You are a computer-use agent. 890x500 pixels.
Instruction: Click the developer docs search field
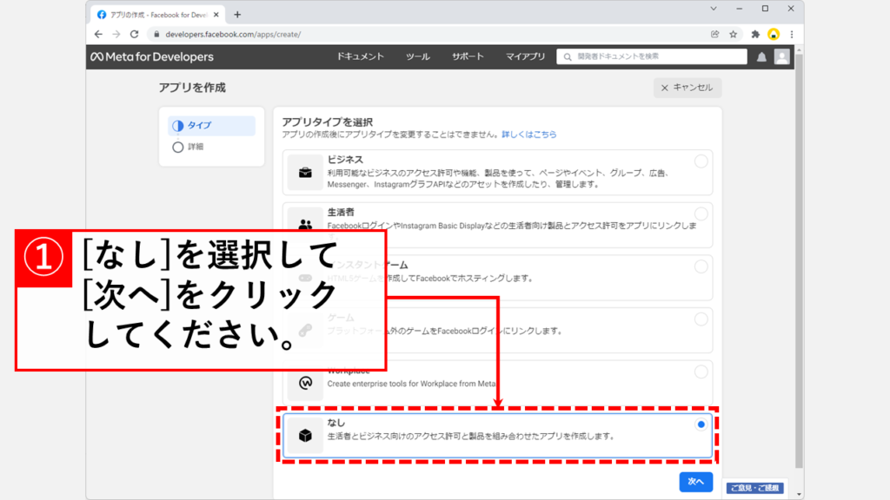pyautogui.click(x=652, y=56)
